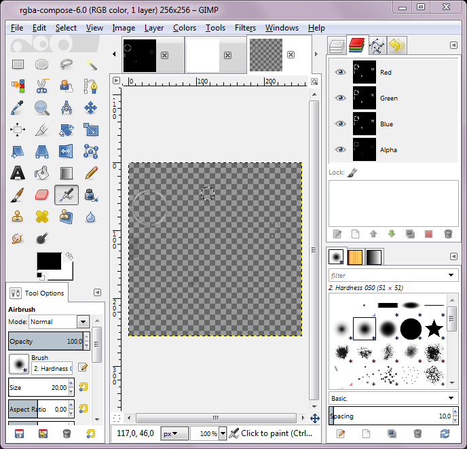
Task: Select the Pencil tool
Action: [90, 173]
